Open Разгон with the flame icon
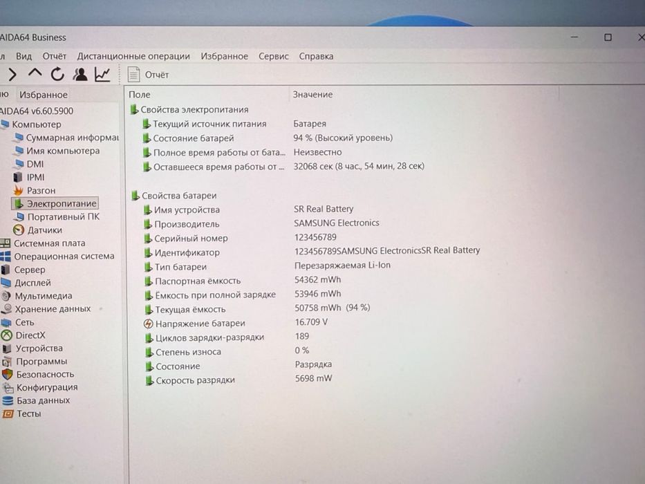 click(34, 190)
